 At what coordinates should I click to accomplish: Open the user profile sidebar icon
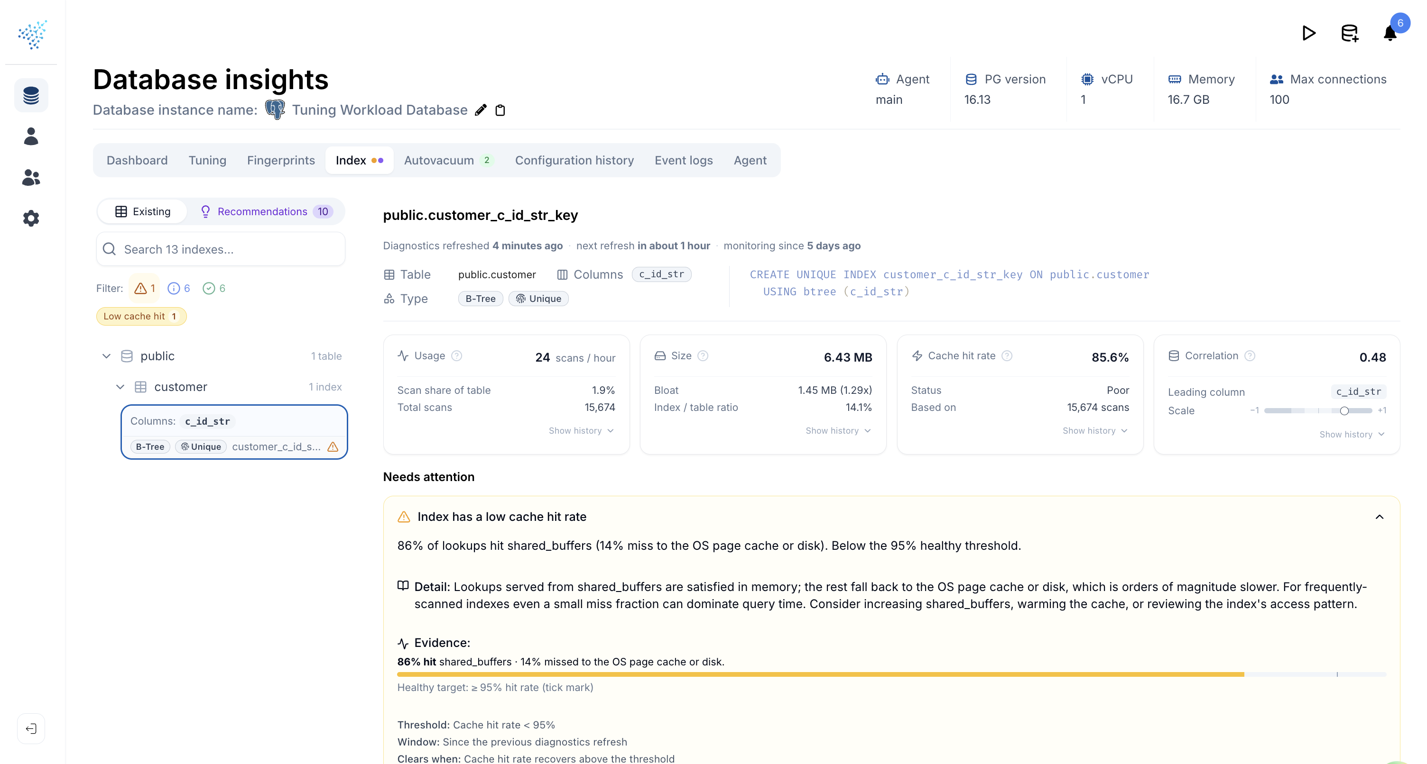(31, 136)
